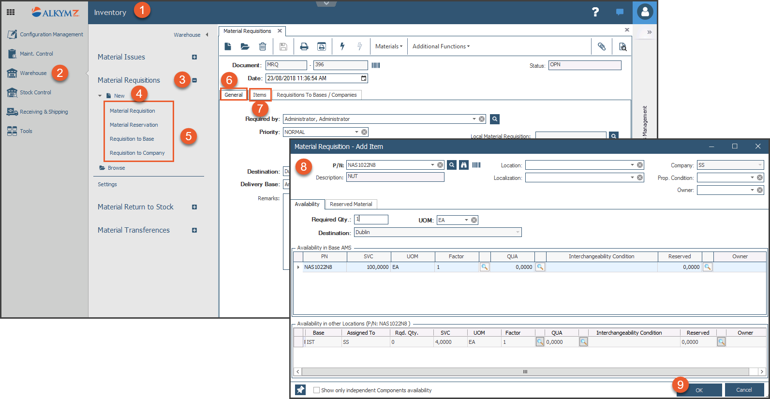
Task: Click the paperclip attachments icon
Action: (602, 46)
